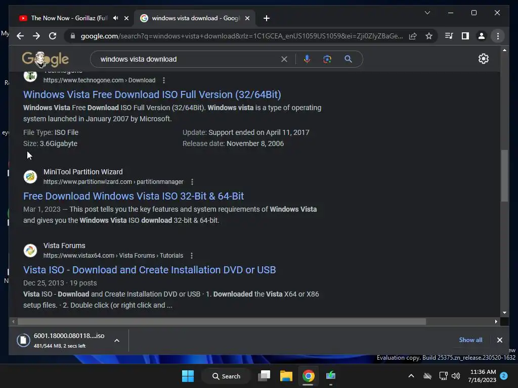Click the technogone.com URL breadcrumb
This screenshot has height=388, width=518.
pos(99,80)
